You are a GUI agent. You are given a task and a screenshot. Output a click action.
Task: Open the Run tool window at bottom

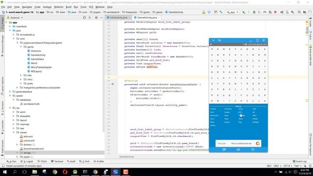pyautogui.click(x=11, y=161)
